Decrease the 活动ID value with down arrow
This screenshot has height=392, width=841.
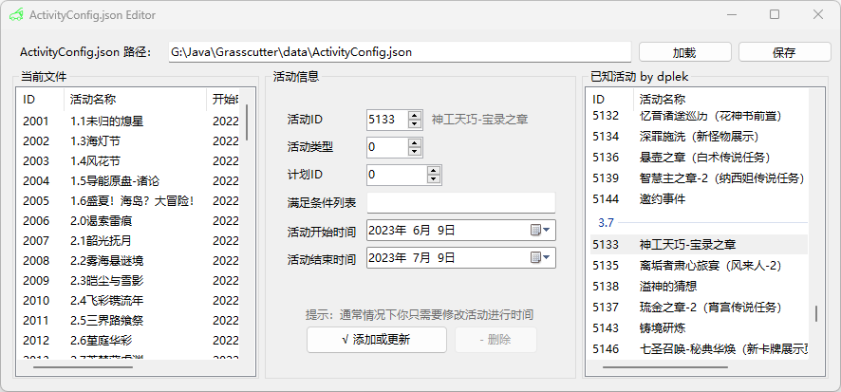pyautogui.click(x=414, y=123)
